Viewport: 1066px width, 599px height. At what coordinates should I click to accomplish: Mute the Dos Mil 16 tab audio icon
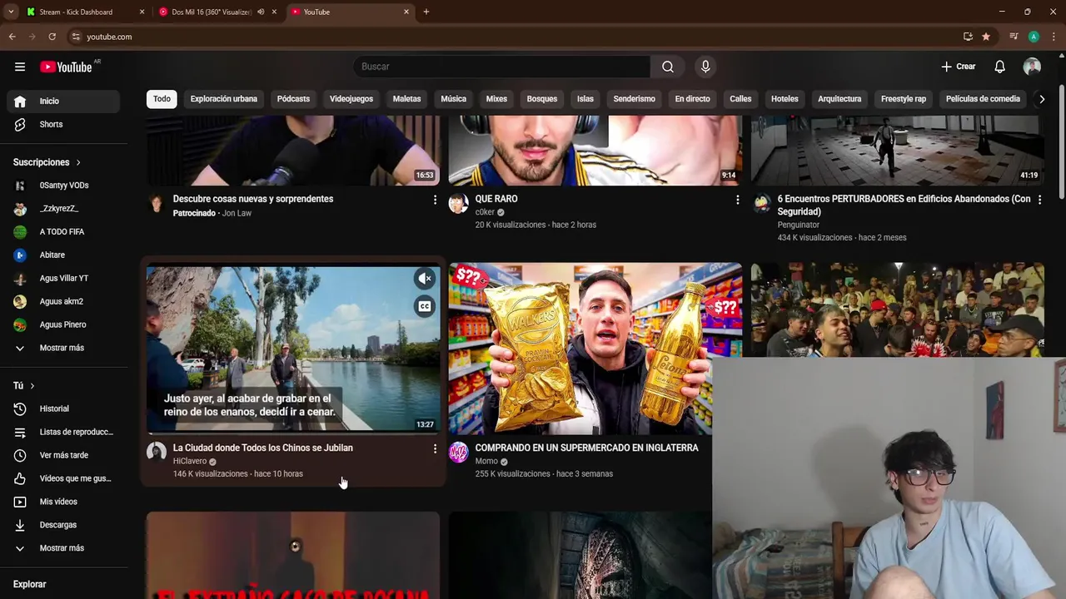261,12
